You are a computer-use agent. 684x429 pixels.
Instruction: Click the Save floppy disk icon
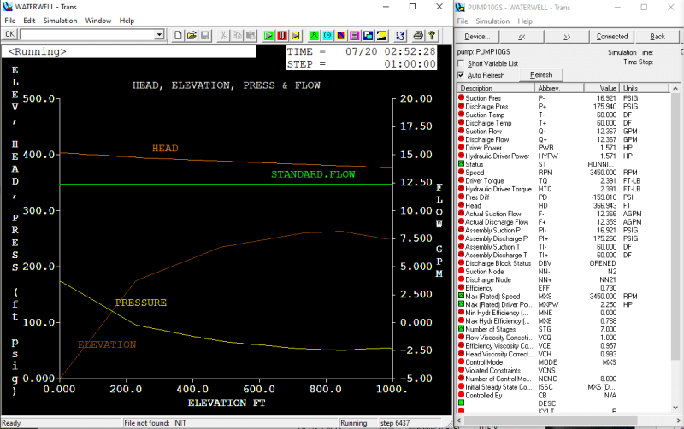pyautogui.click(x=205, y=36)
